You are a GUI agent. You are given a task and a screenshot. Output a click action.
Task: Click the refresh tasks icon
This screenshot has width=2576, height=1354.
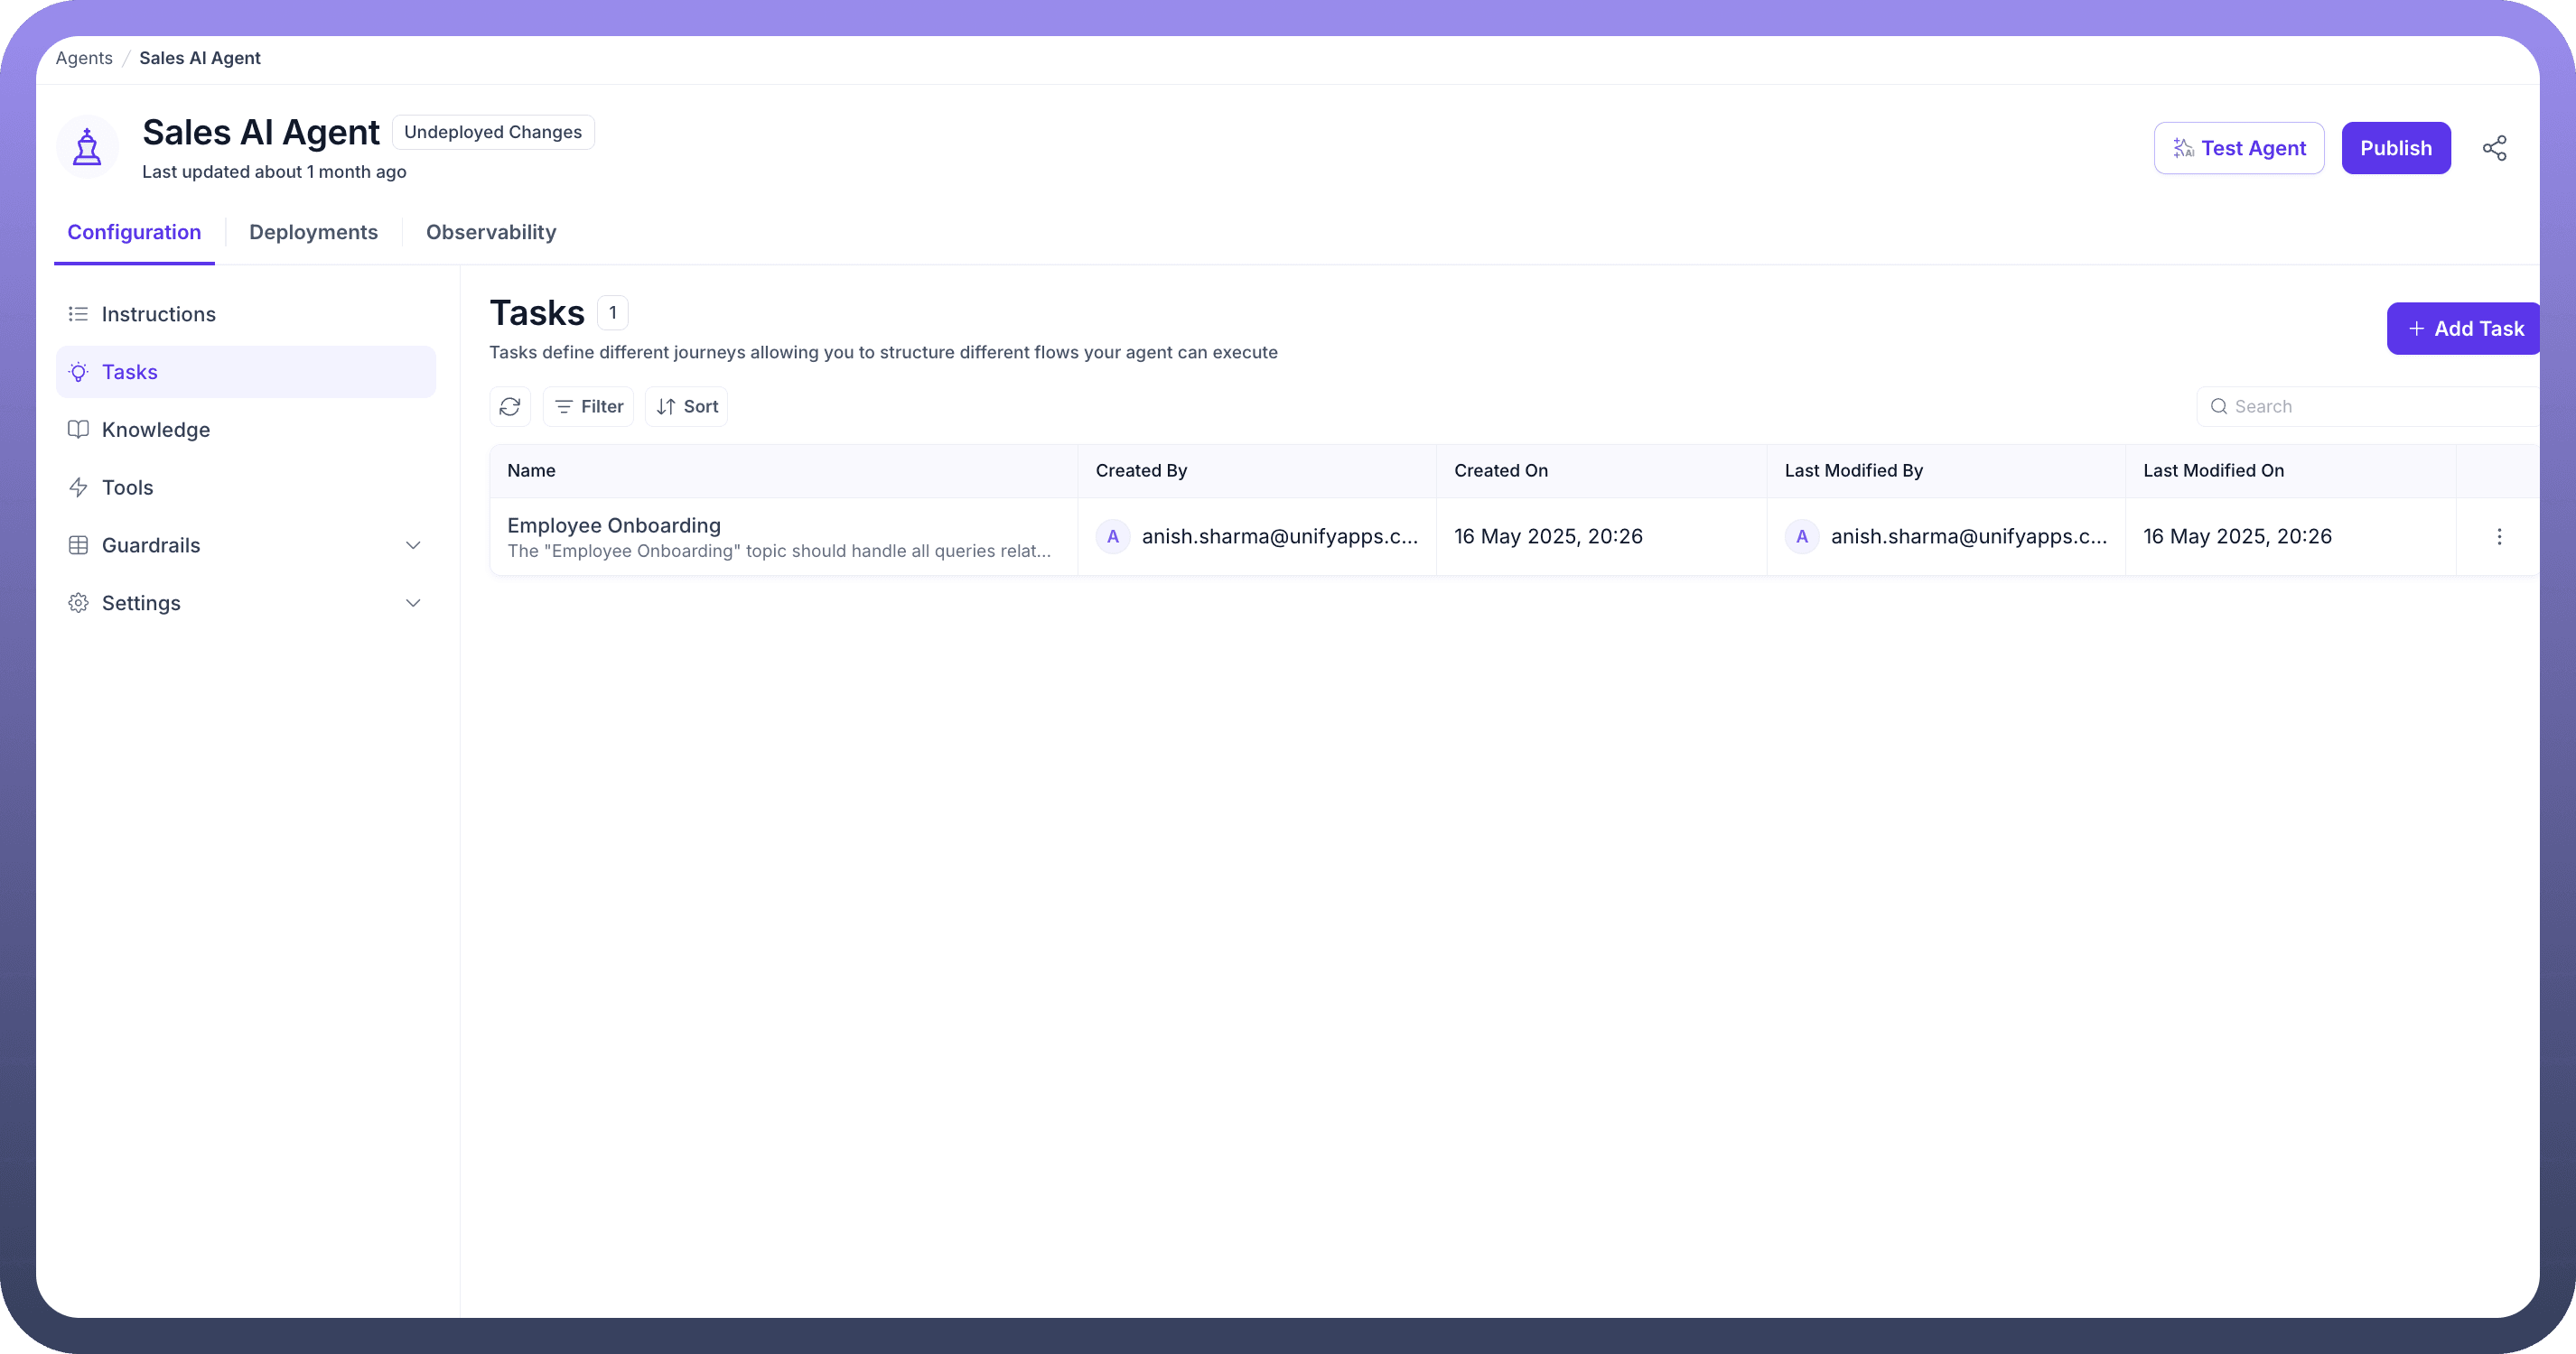(x=510, y=407)
